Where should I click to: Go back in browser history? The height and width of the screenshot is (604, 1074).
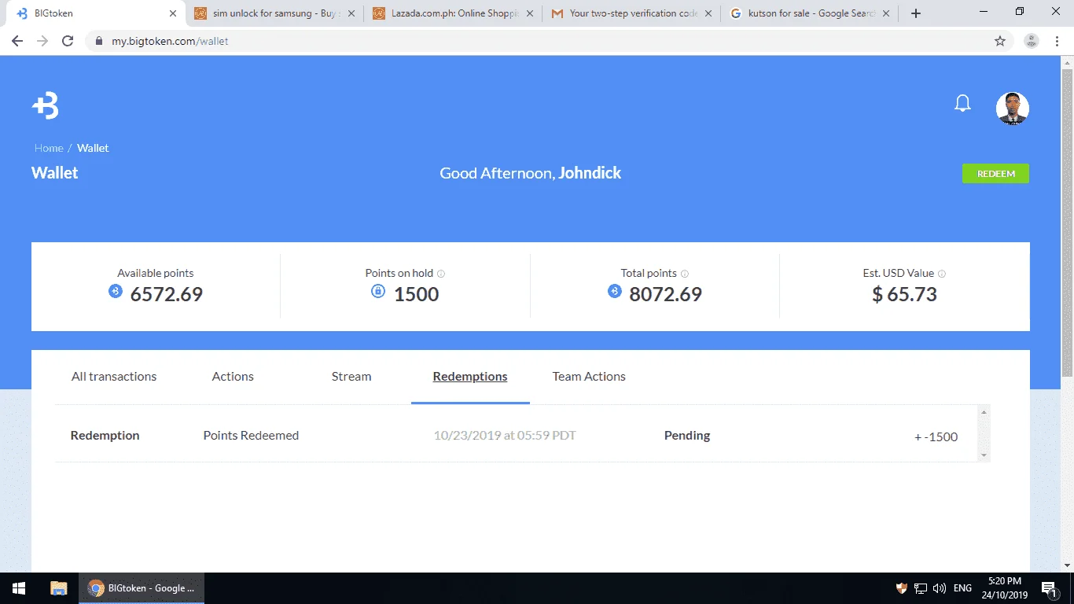click(x=17, y=41)
